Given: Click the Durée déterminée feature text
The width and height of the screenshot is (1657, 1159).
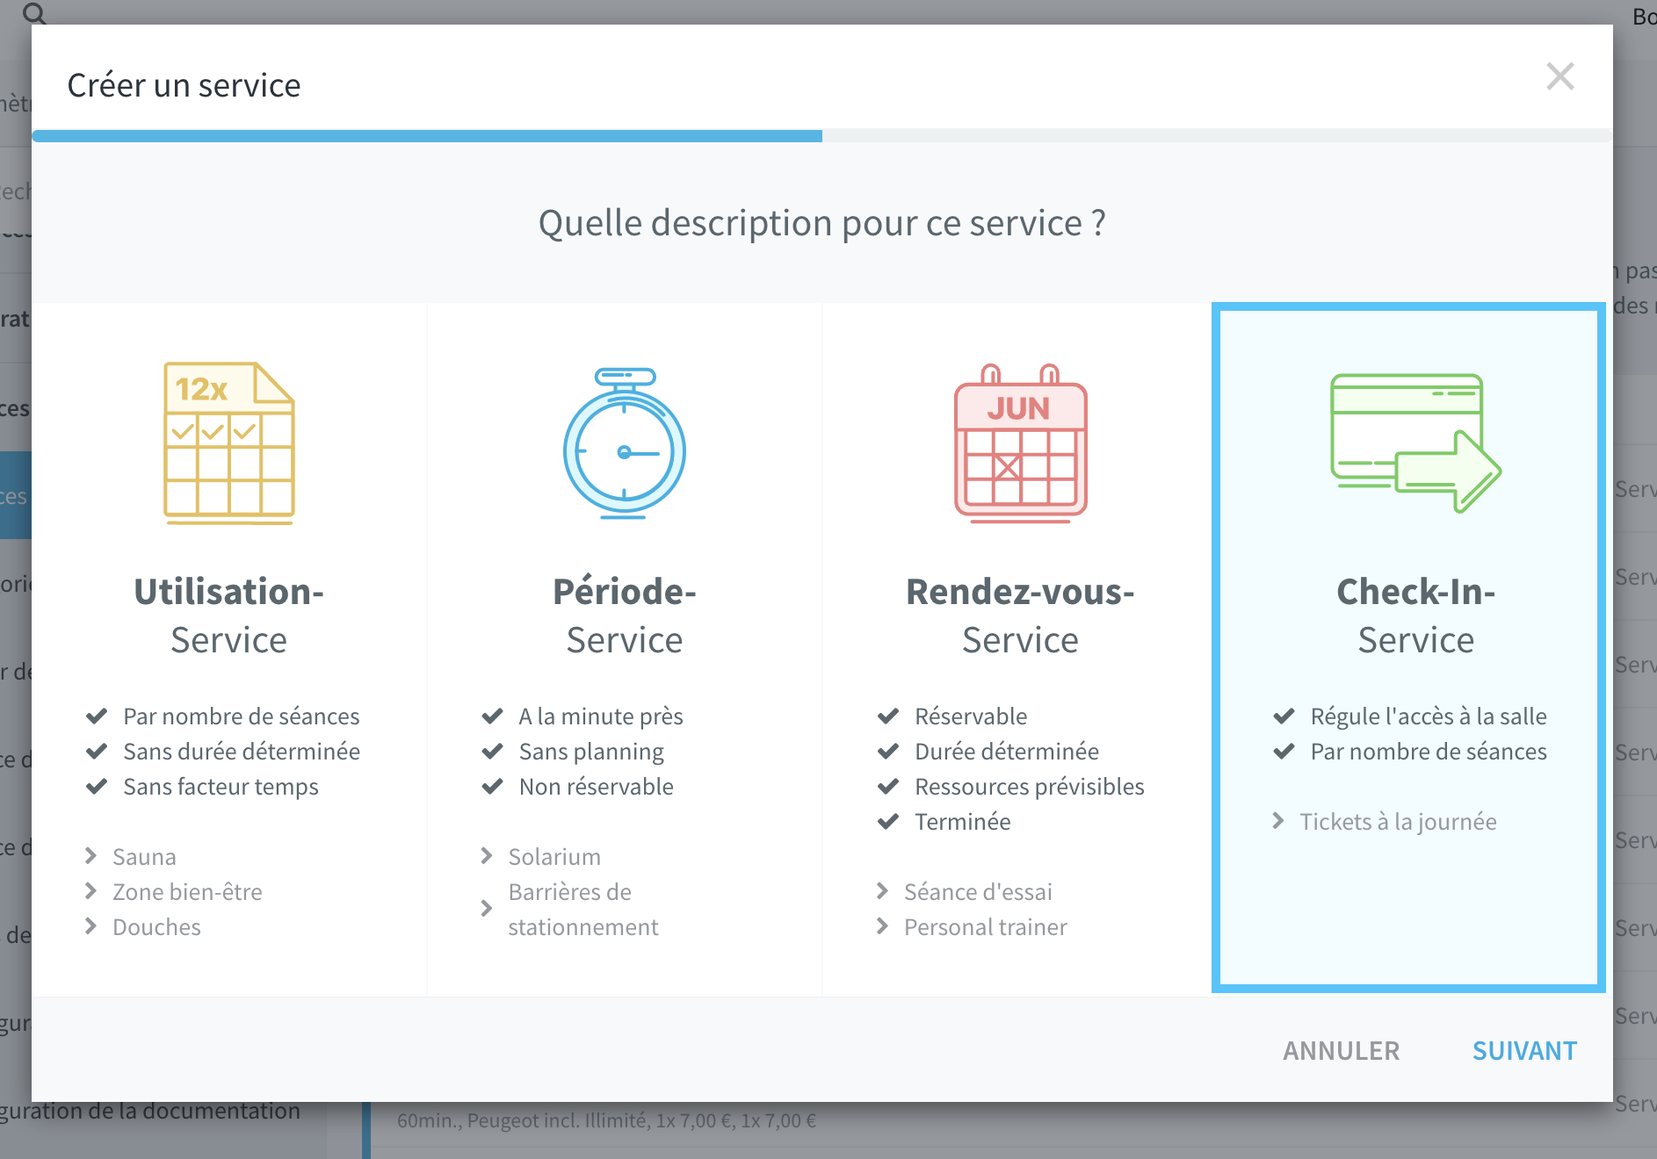Looking at the screenshot, I should [x=1007, y=752].
